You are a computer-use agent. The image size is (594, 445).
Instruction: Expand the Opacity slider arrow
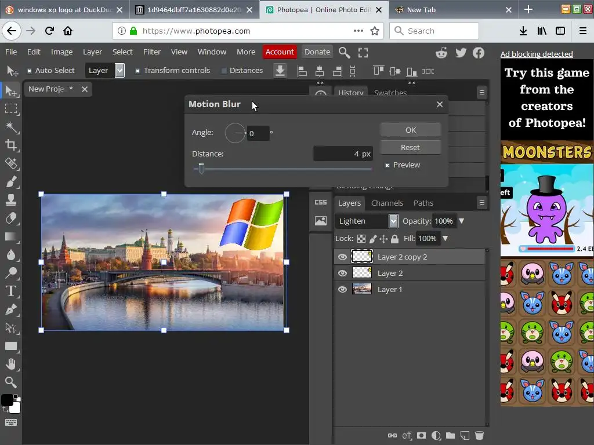point(461,221)
